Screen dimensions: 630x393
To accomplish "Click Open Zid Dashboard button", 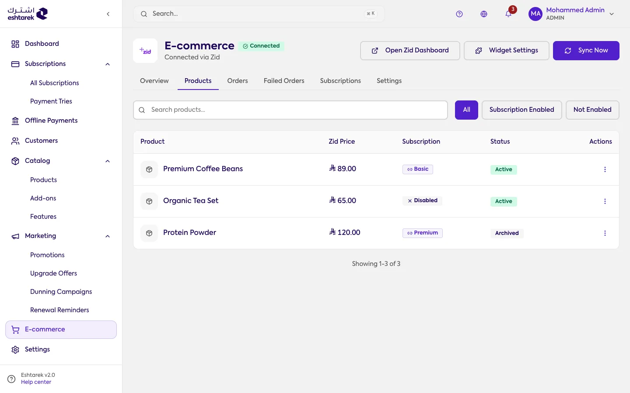I will click(410, 51).
